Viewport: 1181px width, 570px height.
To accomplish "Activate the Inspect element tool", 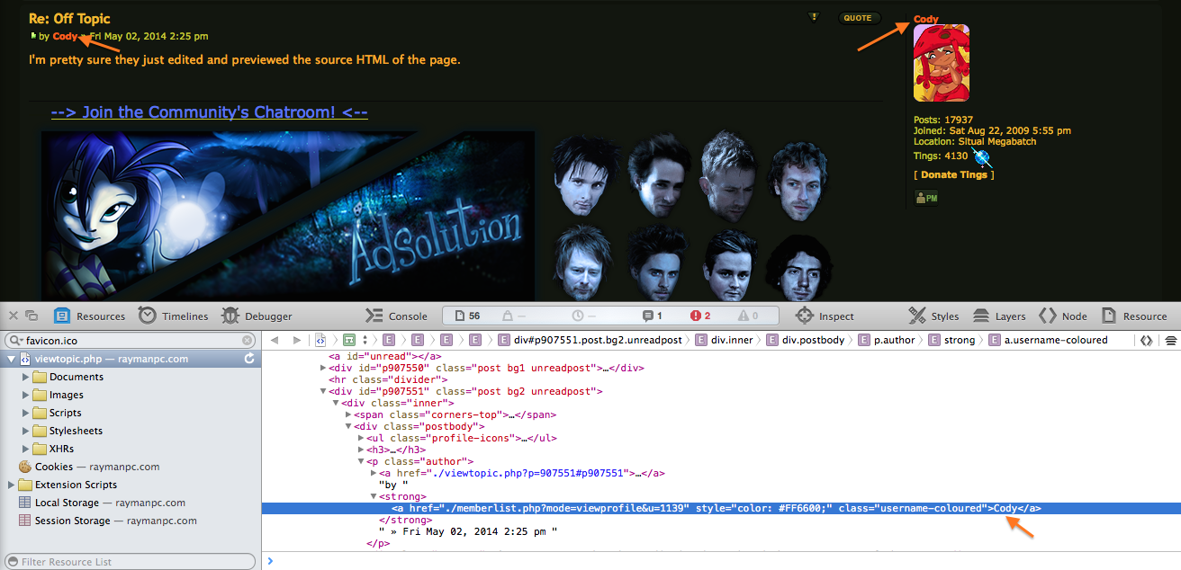I will (825, 316).
